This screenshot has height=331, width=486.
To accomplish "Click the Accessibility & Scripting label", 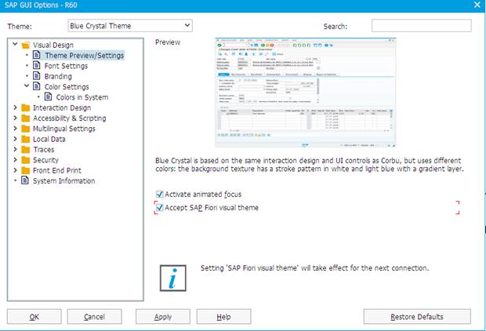I will (x=70, y=118).
